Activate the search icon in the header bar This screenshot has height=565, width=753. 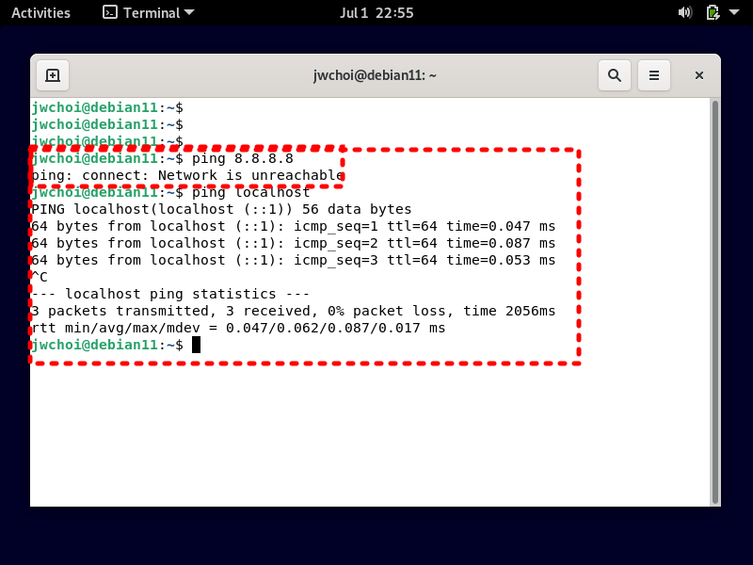point(615,74)
